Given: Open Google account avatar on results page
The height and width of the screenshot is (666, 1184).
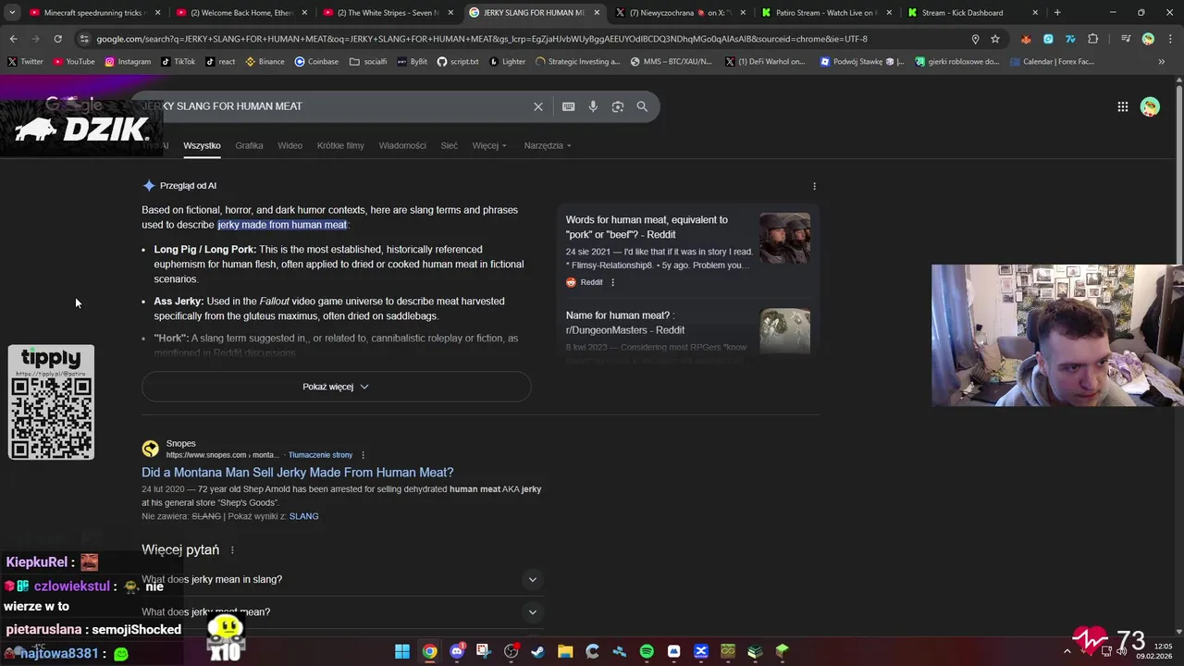Looking at the screenshot, I should [x=1150, y=106].
